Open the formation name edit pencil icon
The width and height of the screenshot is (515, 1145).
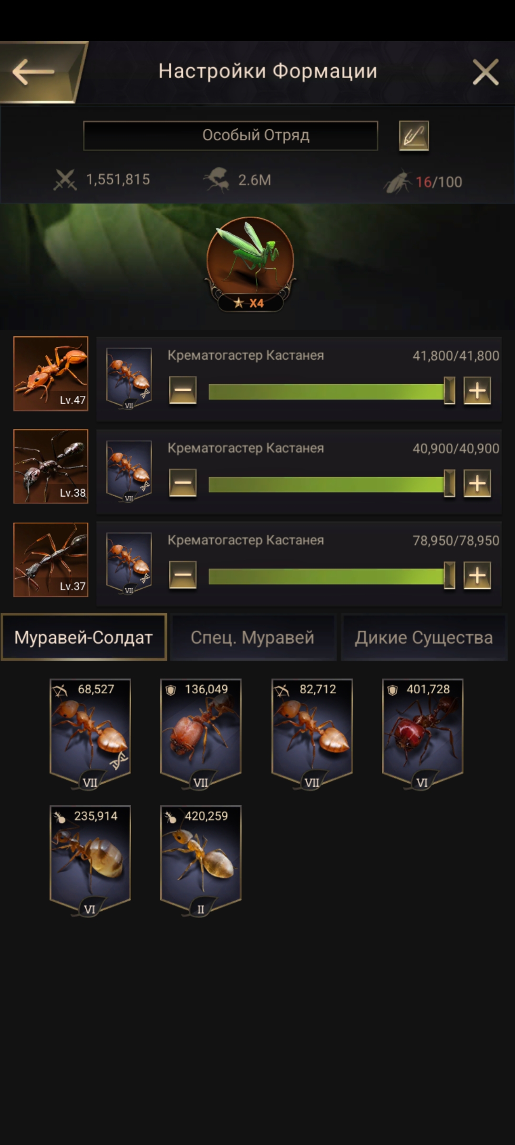coord(413,135)
